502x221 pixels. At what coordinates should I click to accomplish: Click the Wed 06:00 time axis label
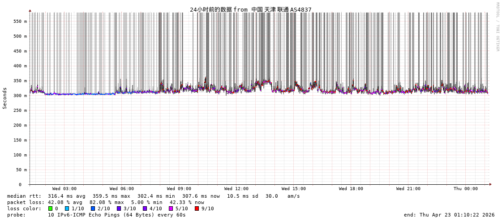coord(122,189)
